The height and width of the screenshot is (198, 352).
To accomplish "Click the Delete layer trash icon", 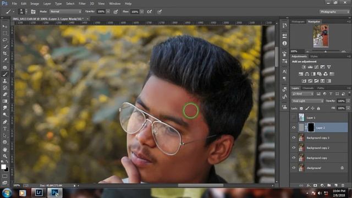I will point(343,185).
